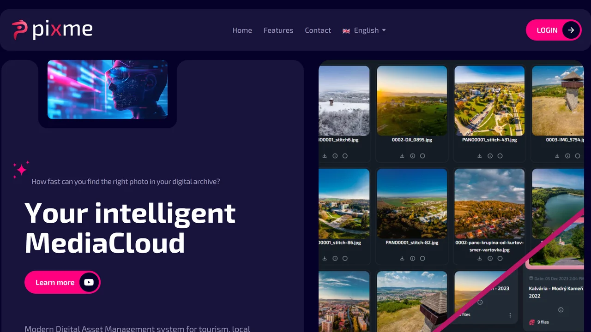Download the 0003-IMG_5754 photo
The height and width of the screenshot is (332, 591).
[557, 156]
